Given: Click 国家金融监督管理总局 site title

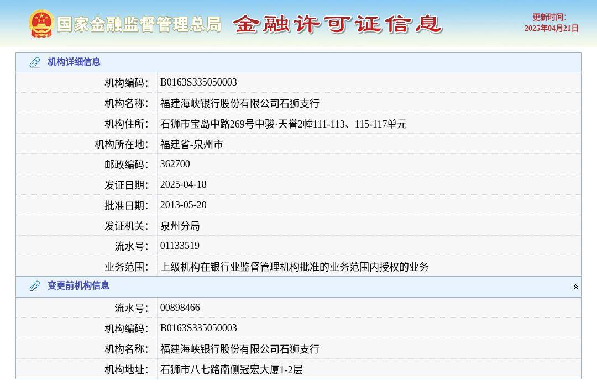Looking at the screenshot, I should coord(139,25).
